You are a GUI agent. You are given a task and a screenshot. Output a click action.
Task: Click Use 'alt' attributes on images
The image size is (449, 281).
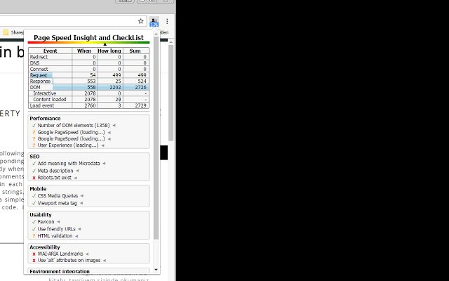[x=69, y=261]
